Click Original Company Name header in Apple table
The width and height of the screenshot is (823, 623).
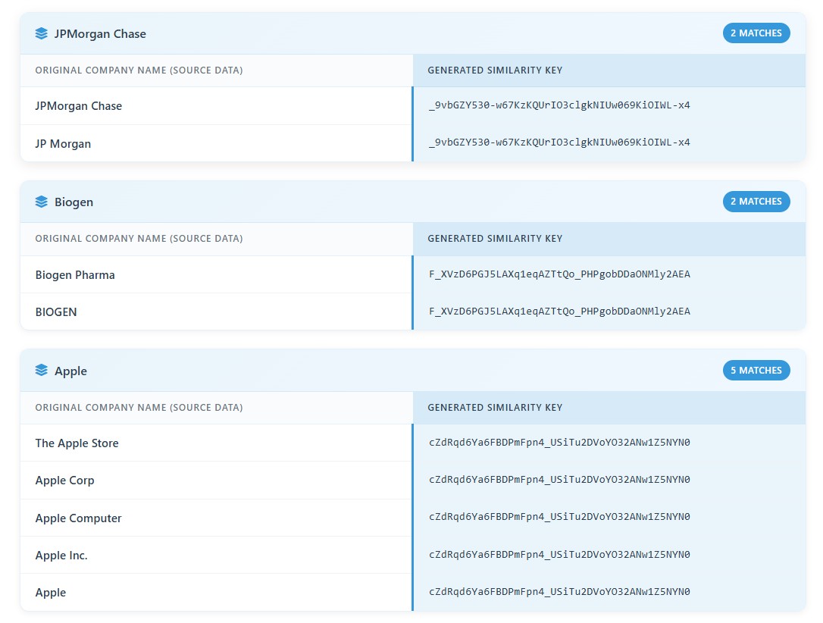pyautogui.click(x=139, y=408)
